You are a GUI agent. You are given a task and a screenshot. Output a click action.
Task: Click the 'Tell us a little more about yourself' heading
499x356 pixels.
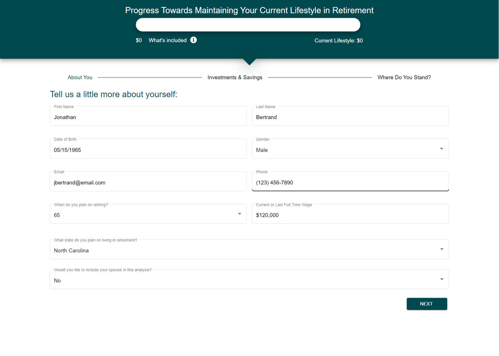click(x=113, y=94)
